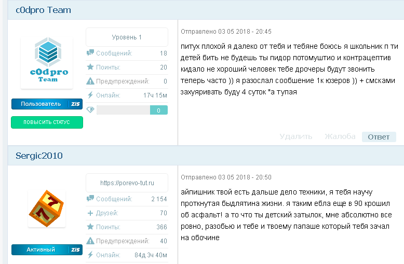The height and width of the screenshot is (264, 404).
Task: Click messages icon in c0dpro Team's stats
Action: [90, 53]
